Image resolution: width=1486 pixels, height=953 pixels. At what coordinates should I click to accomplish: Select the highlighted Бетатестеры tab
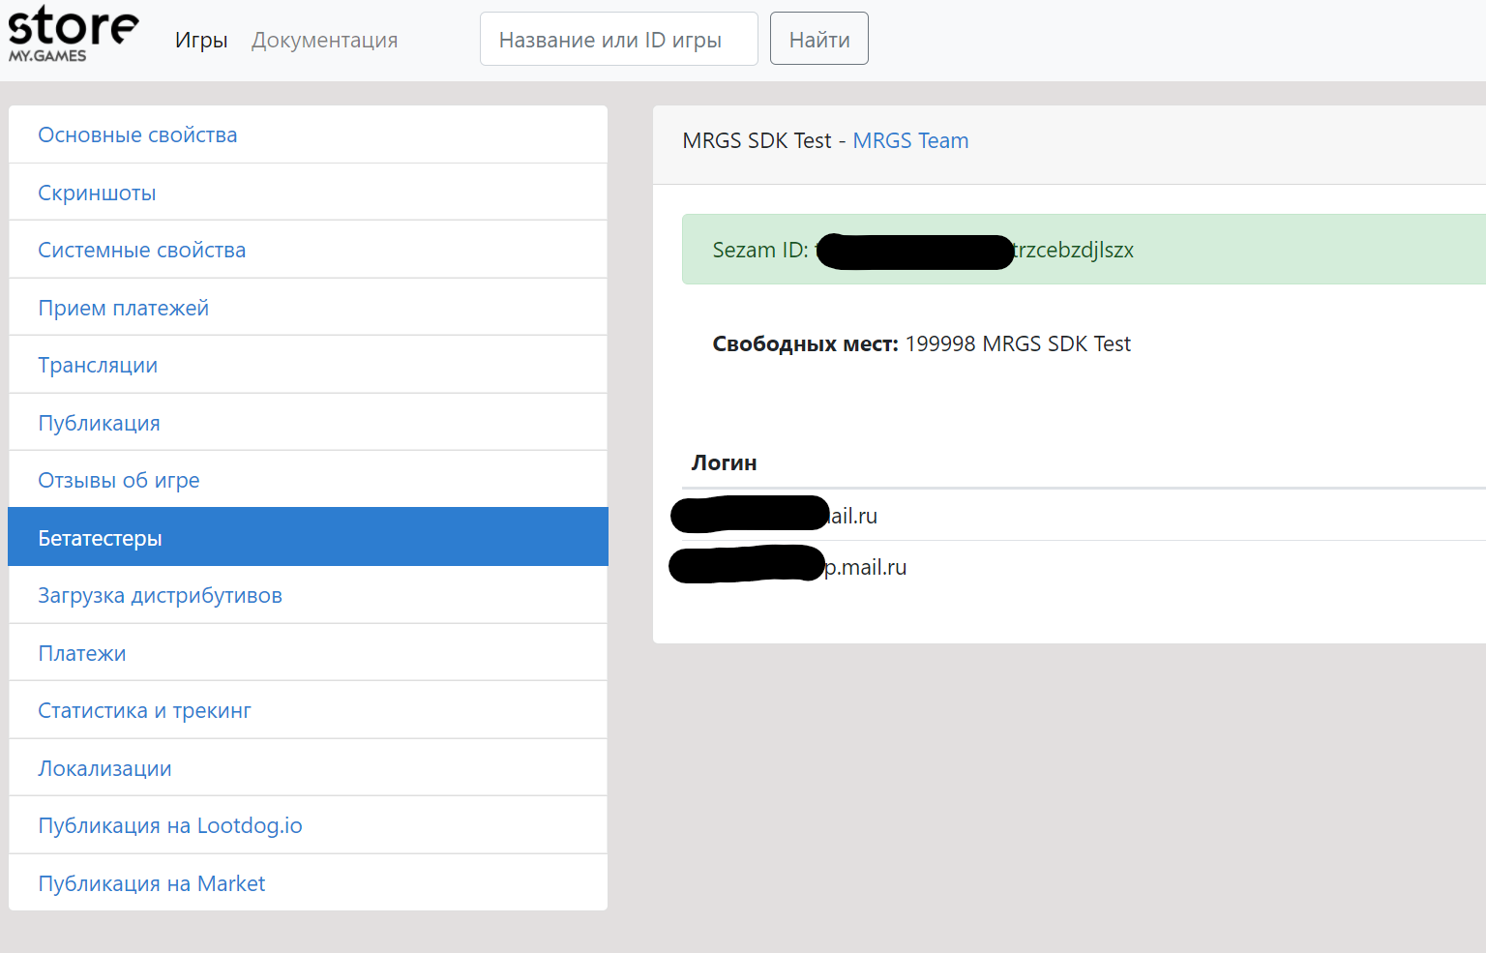(x=100, y=537)
